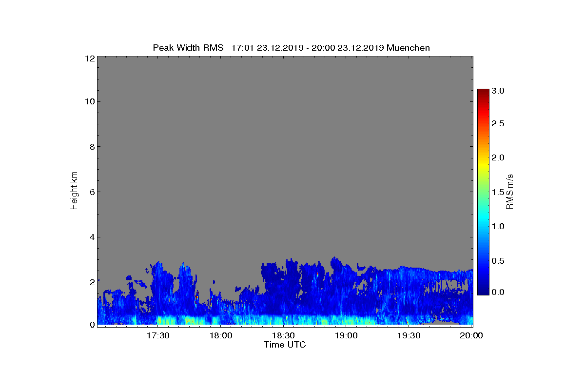The height and width of the screenshot is (390, 585).
Task: Click the 0 km height tick label
Action: (92, 324)
